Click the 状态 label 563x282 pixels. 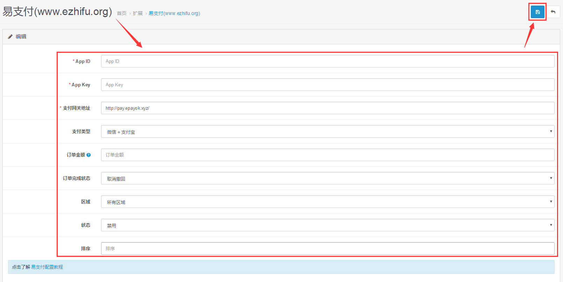(x=86, y=225)
